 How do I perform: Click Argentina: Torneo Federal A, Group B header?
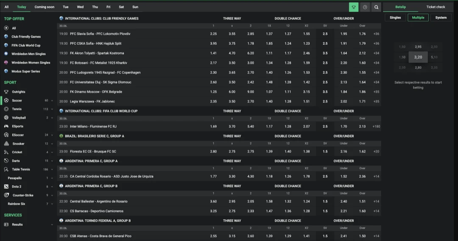point(98,221)
